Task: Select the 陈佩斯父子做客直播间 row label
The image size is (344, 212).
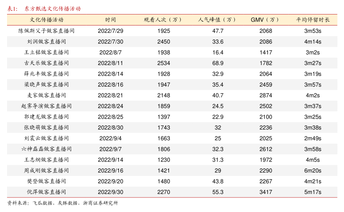Action: click(47, 31)
